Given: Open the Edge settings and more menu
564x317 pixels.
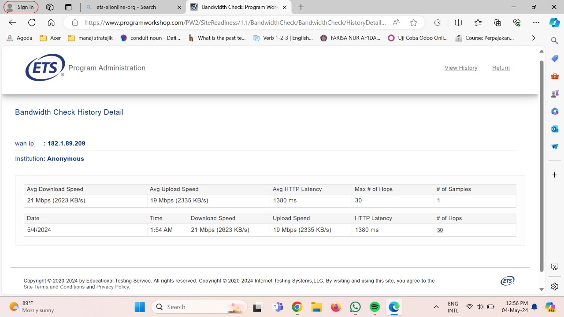Looking at the screenshot, I should (x=536, y=22).
